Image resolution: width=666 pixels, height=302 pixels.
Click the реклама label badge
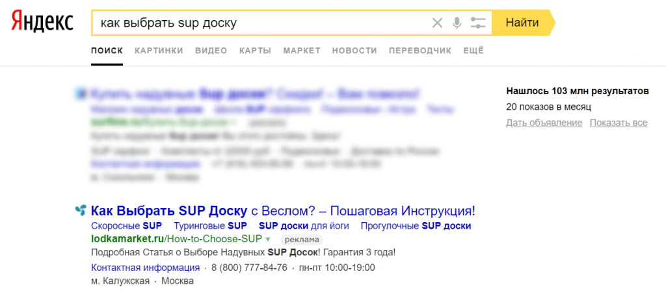[x=302, y=239]
